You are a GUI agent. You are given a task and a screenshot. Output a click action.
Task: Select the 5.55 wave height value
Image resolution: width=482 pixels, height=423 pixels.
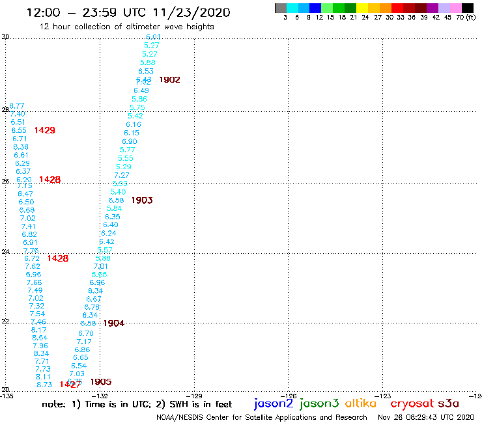click(x=126, y=159)
